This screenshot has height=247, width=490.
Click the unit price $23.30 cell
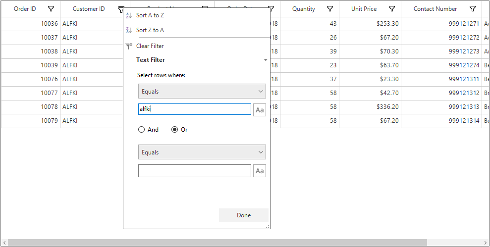370,79
